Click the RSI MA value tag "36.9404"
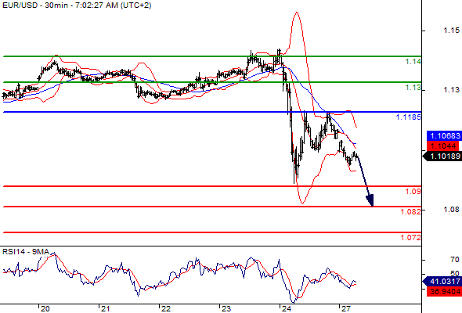 (444, 292)
